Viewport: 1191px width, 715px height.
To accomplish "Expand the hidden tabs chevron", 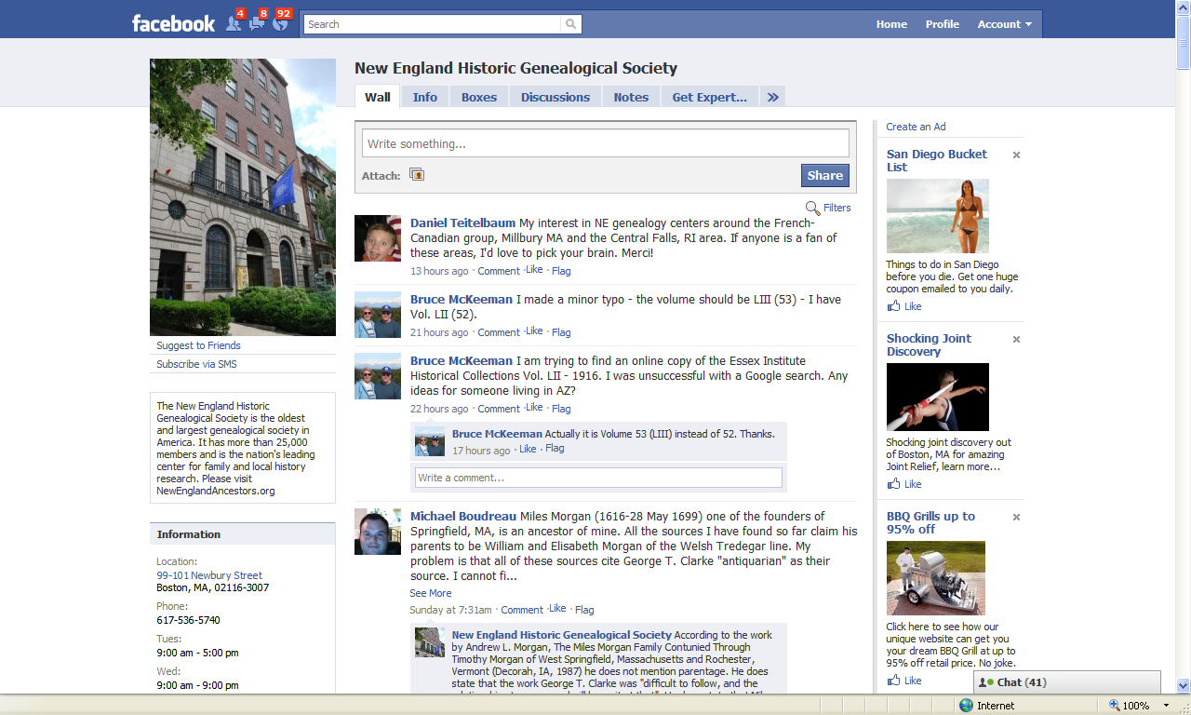I will (772, 96).
